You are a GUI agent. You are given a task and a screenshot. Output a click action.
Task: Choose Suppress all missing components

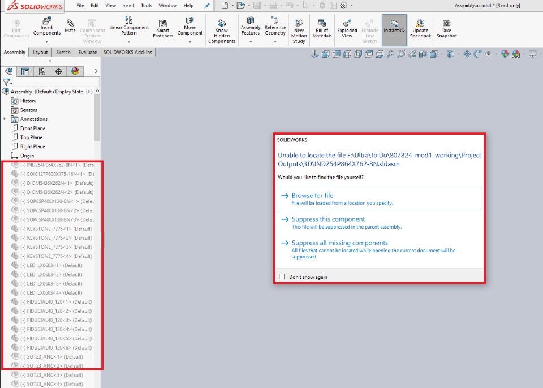pos(380,249)
